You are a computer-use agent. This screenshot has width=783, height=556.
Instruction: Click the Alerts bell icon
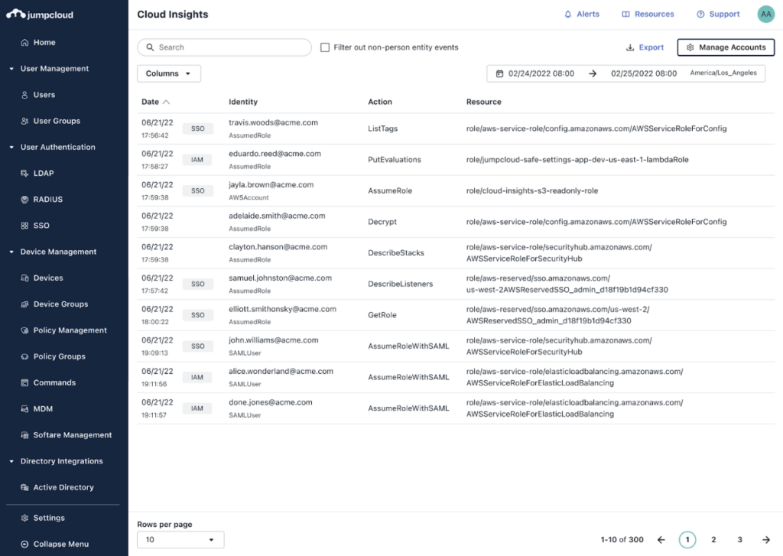pyautogui.click(x=567, y=15)
